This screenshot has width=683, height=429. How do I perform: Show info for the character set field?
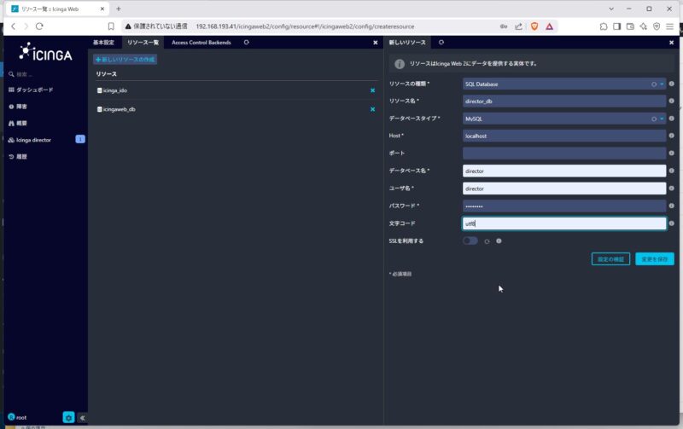[x=671, y=223]
